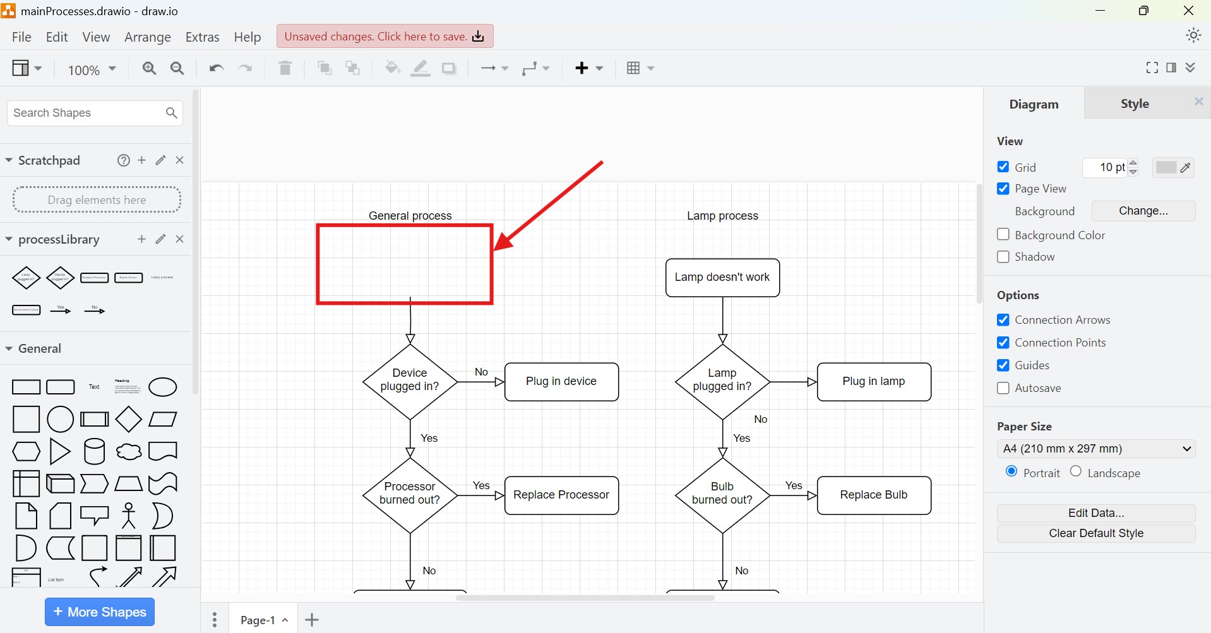Viewport: 1211px width, 633px height.
Task: Open the Fill Color tool
Action: pos(392,68)
